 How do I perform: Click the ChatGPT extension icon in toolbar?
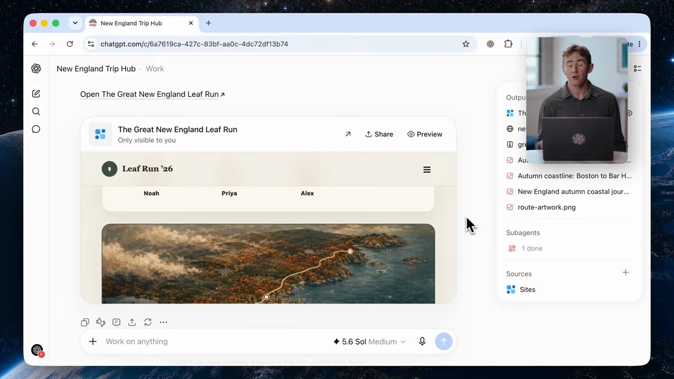click(490, 44)
